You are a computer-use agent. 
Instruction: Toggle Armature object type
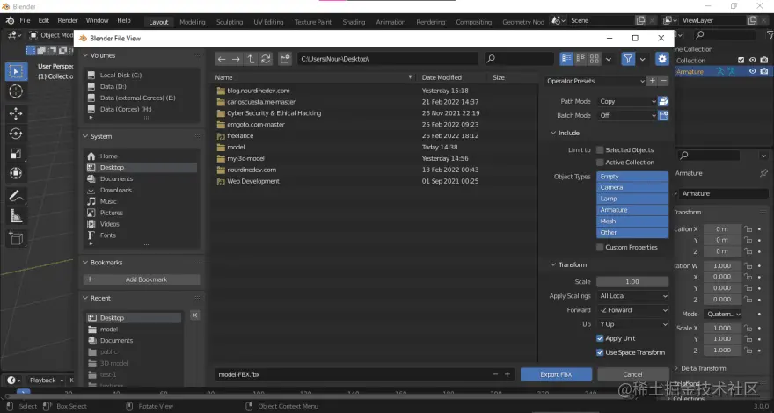[x=632, y=210]
